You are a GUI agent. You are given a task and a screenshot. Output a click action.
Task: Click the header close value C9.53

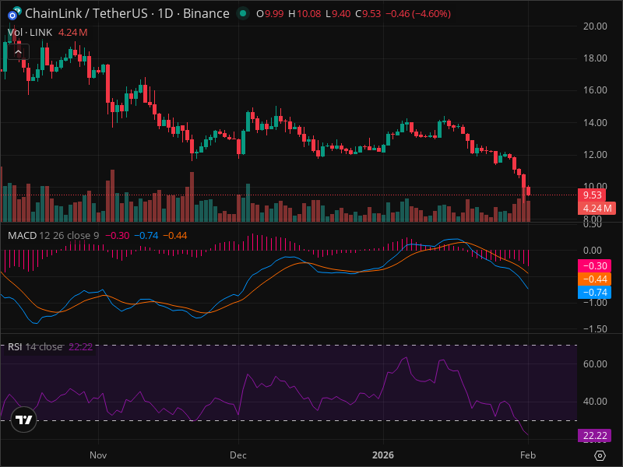(x=368, y=14)
